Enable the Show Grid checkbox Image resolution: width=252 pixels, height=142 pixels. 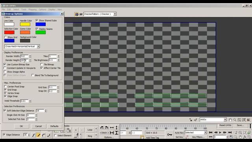click(x=6, y=37)
